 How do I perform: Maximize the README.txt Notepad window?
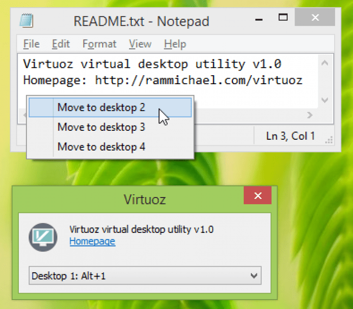coord(283,18)
